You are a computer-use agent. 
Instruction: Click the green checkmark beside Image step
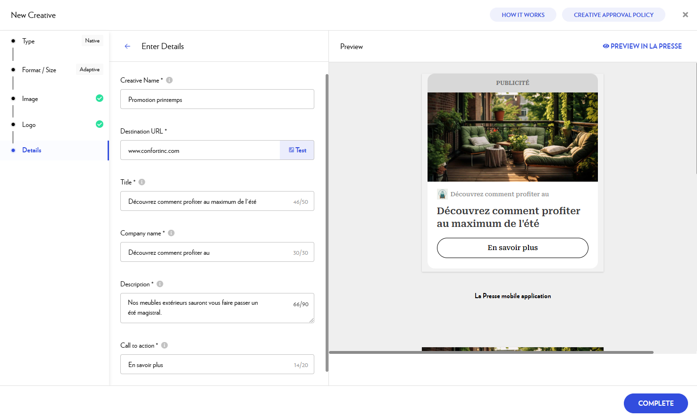pos(100,98)
